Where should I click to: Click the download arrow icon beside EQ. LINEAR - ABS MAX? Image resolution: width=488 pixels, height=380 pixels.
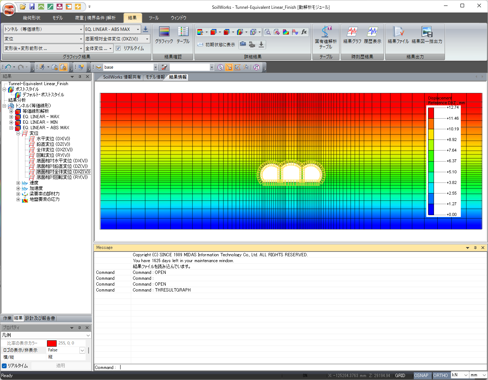point(146,29)
